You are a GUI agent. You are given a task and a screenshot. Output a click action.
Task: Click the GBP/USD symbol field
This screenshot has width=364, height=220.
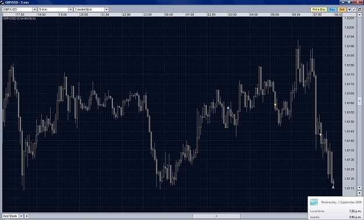click(x=17, y=9)
